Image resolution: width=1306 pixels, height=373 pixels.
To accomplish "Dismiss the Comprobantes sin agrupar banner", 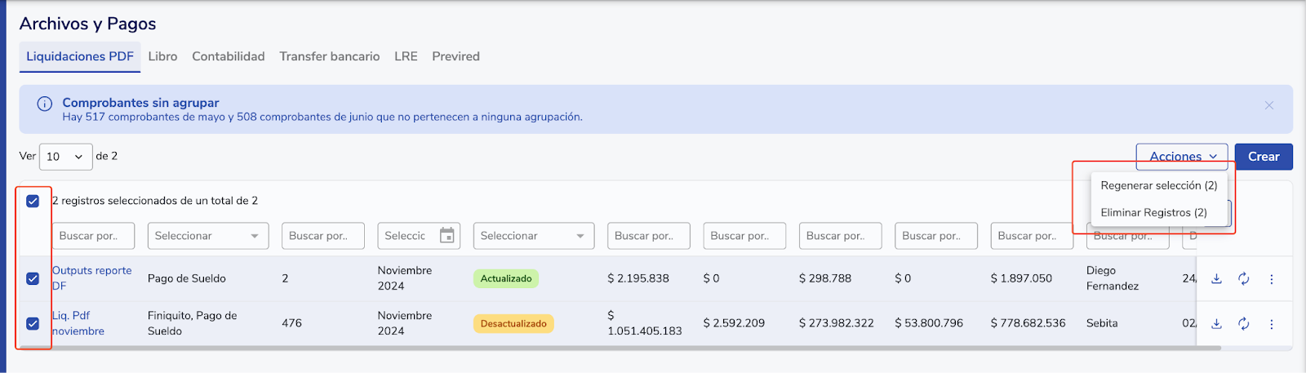I will (1268, 105).
